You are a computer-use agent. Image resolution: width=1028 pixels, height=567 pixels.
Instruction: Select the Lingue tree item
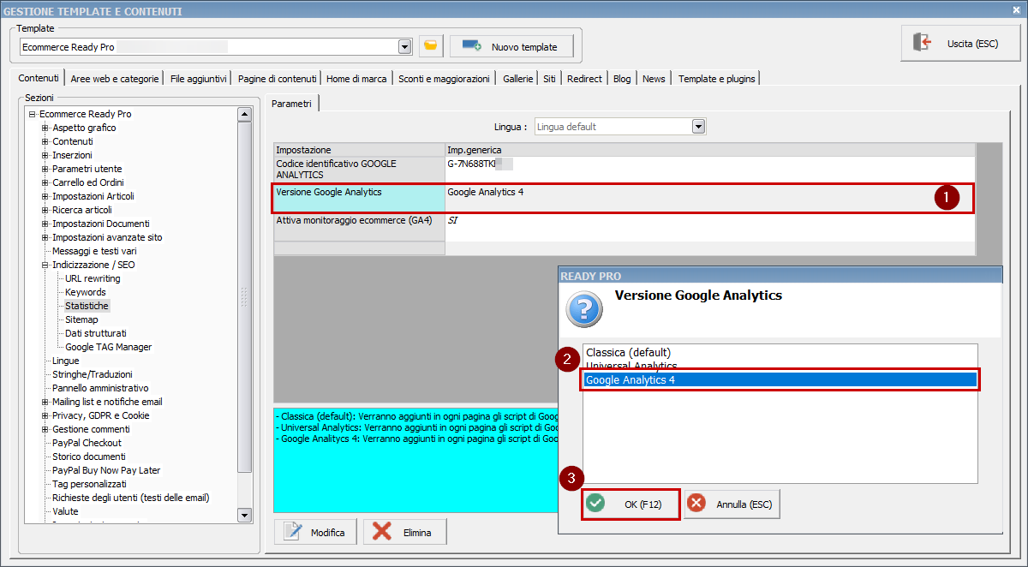(x=65, y=361)
